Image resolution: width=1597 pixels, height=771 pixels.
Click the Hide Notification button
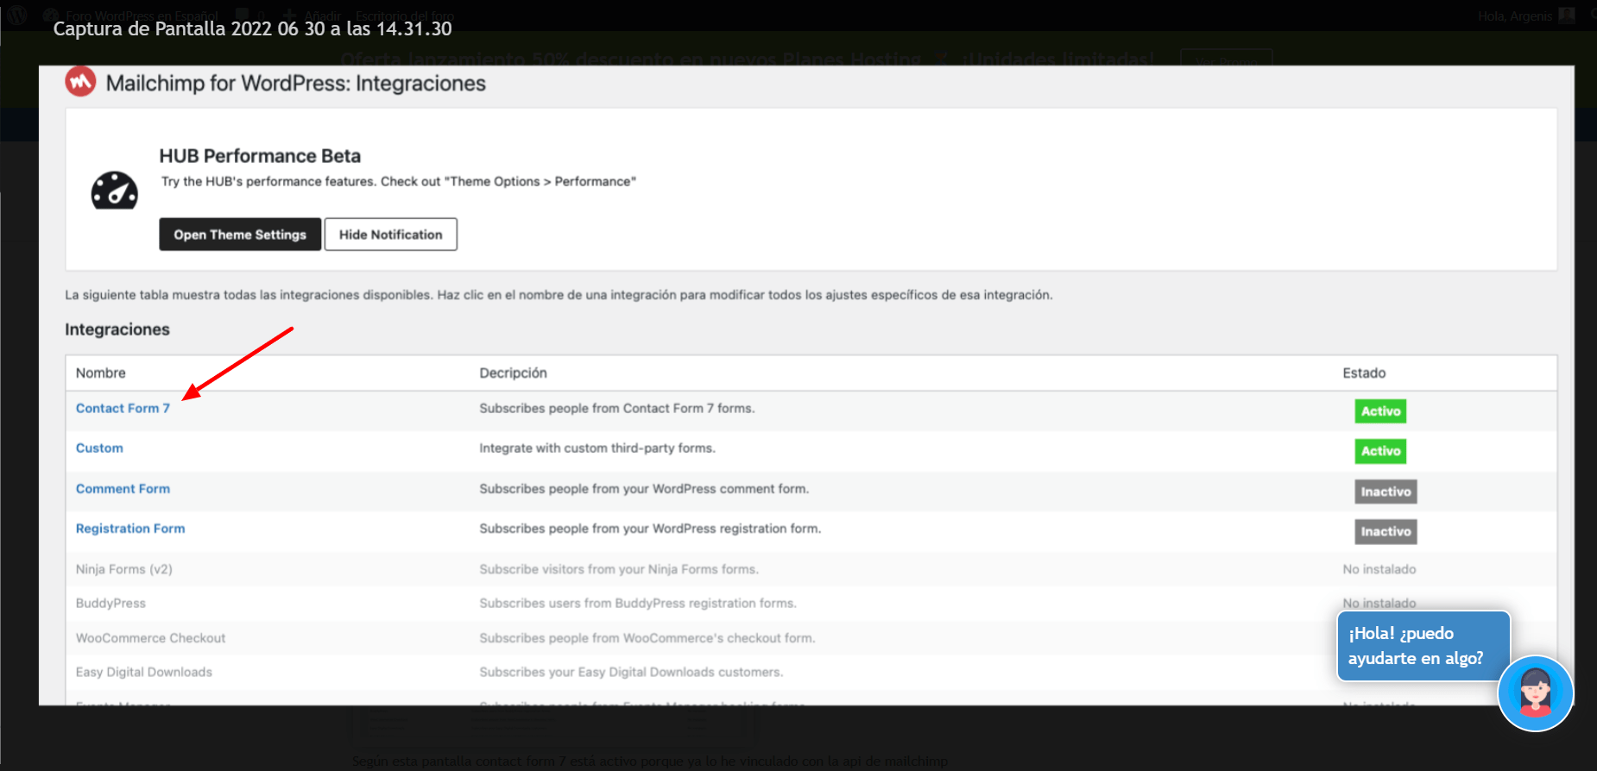390,235
